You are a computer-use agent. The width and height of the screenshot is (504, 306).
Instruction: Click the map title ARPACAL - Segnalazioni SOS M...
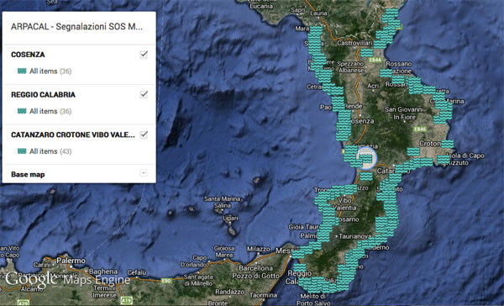pos(76,26)
